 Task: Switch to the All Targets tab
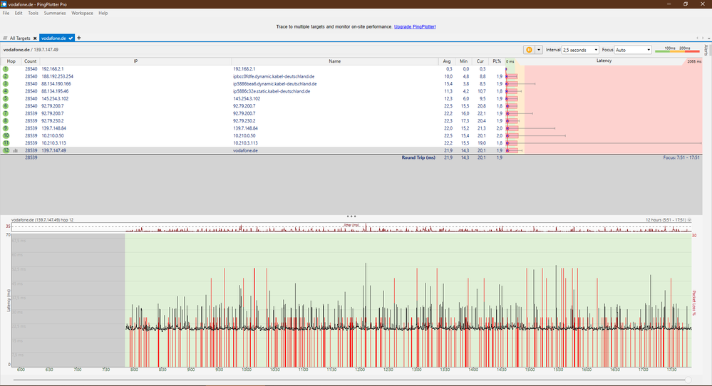20,38
